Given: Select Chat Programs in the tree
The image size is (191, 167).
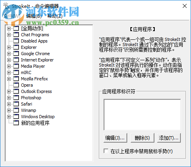Looking at the screenshot, I should coord(35,35).
